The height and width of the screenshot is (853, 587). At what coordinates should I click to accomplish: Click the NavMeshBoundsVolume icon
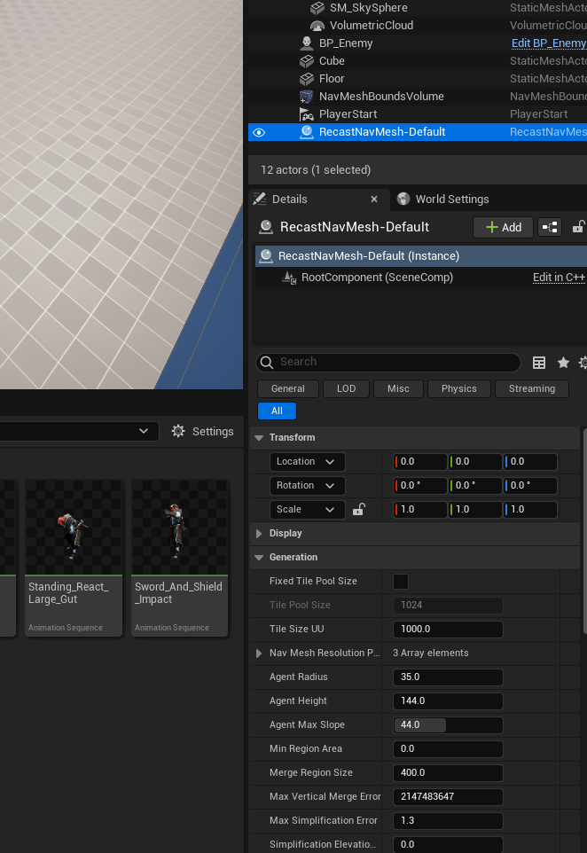click(x=306, y=97)
